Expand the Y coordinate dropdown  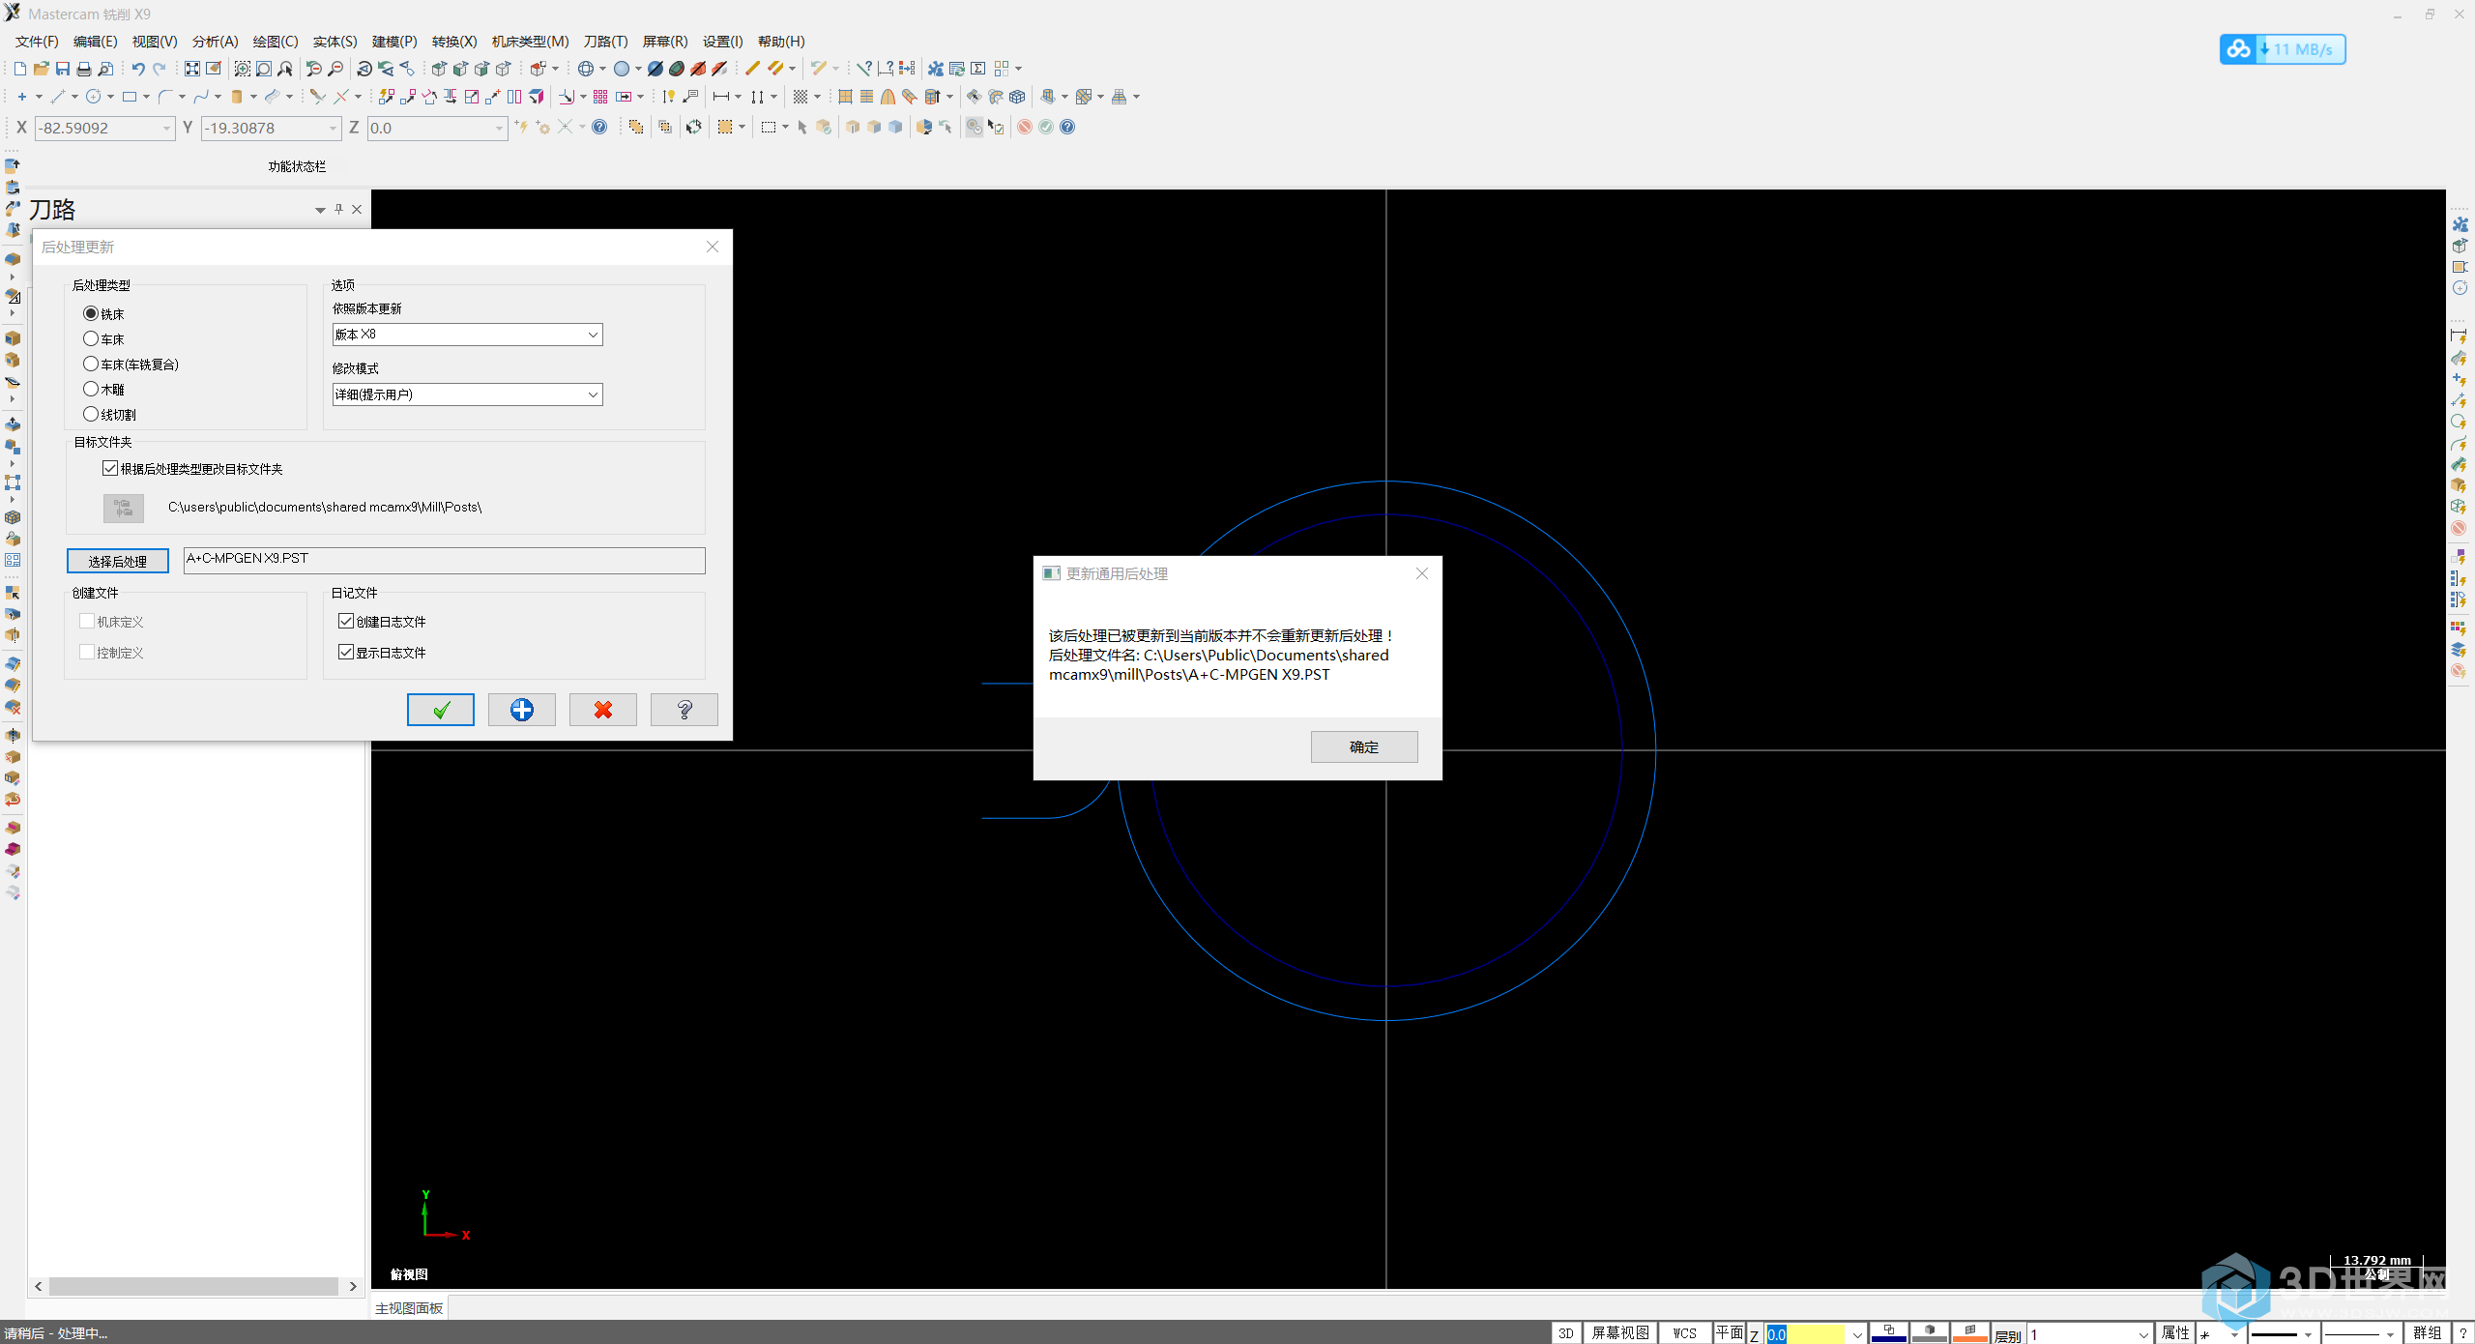tap(333, 128)
